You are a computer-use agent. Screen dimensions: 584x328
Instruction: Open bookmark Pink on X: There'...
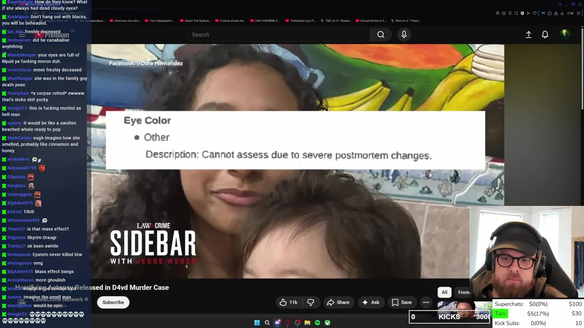tap(406, 20)
